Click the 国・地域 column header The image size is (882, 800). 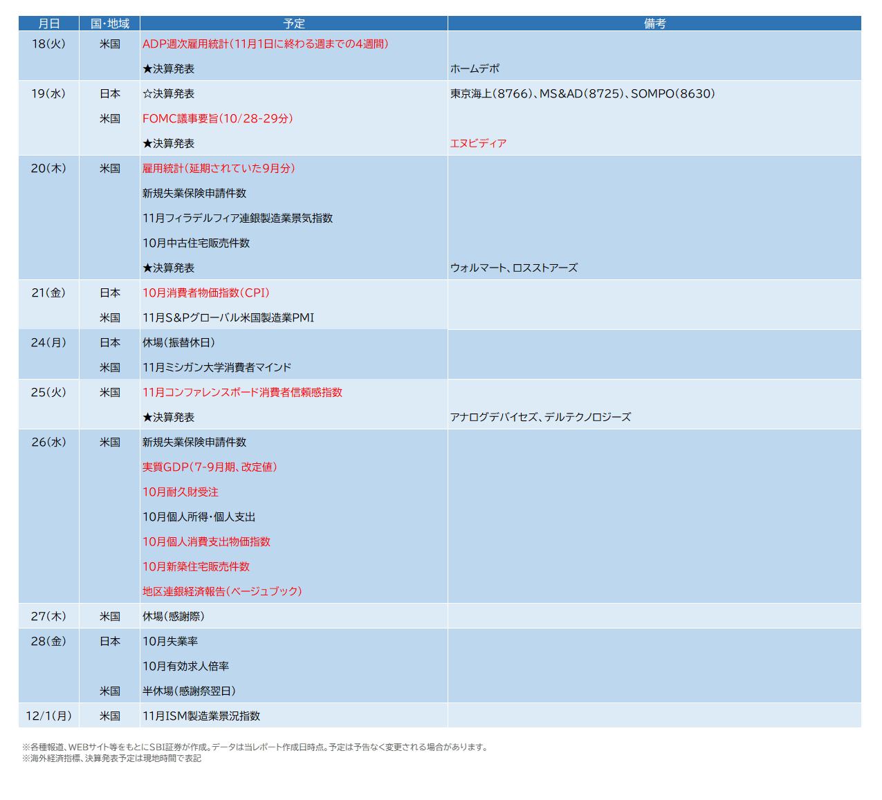[109, 24]
